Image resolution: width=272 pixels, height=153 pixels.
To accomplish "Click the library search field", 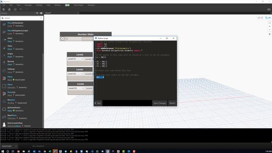I will pos(22,18).
